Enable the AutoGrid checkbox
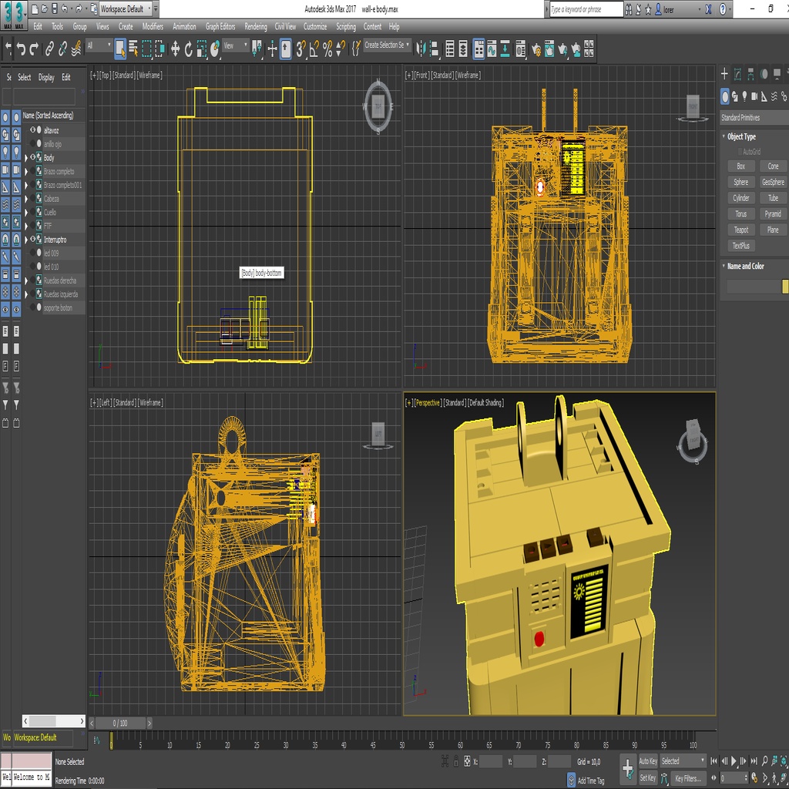The height and width of the screenshot is (789, 789). (x=740, y=152)
